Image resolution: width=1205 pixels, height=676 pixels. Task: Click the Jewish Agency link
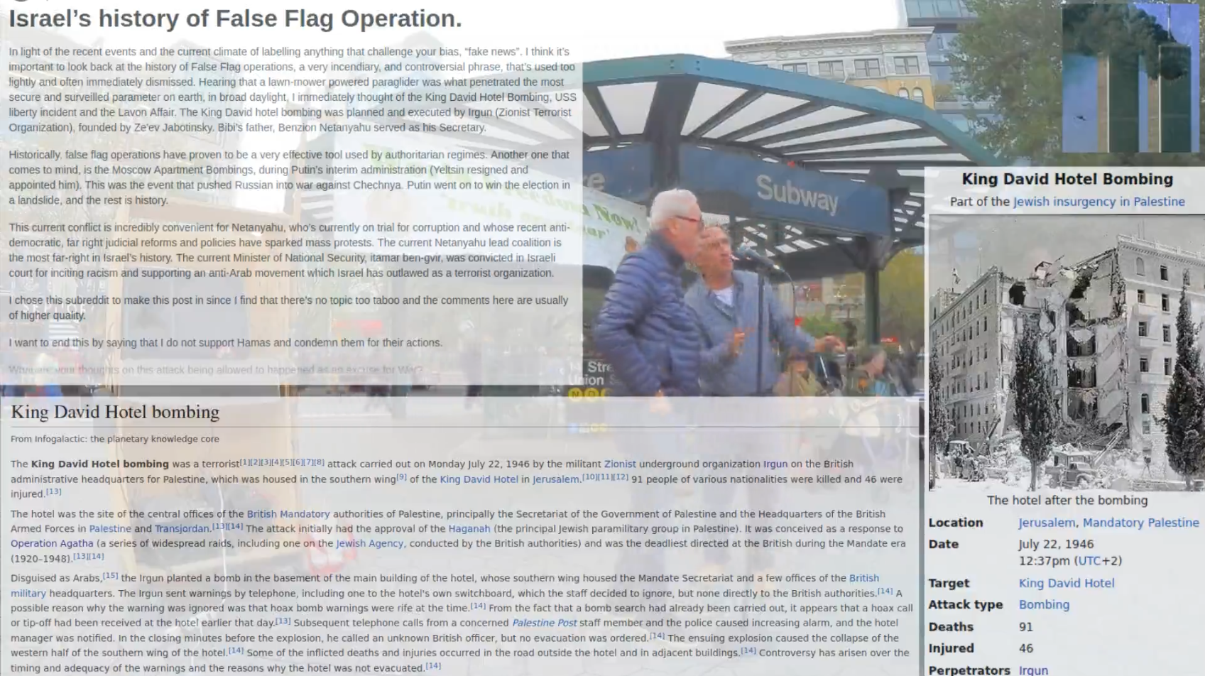pyautogui.click(x=369, y=544)
